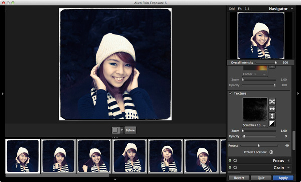The image size is (301, 182).
Task: Uncheck the Texture checkbox
Action: click(x=231, y=93)
